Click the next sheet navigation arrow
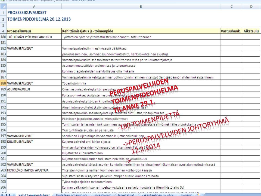Screen dimensions: 261x196 click(10, 195)
